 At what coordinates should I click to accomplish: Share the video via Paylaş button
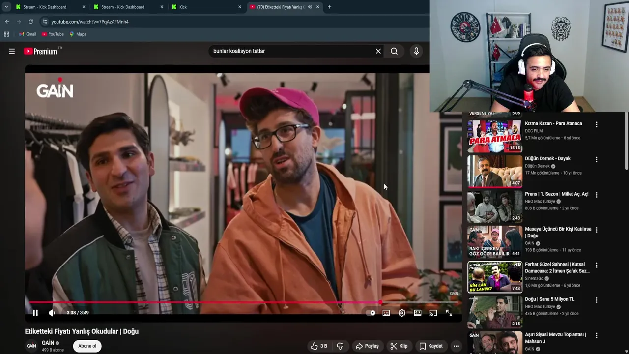click(x=367, y=346)
